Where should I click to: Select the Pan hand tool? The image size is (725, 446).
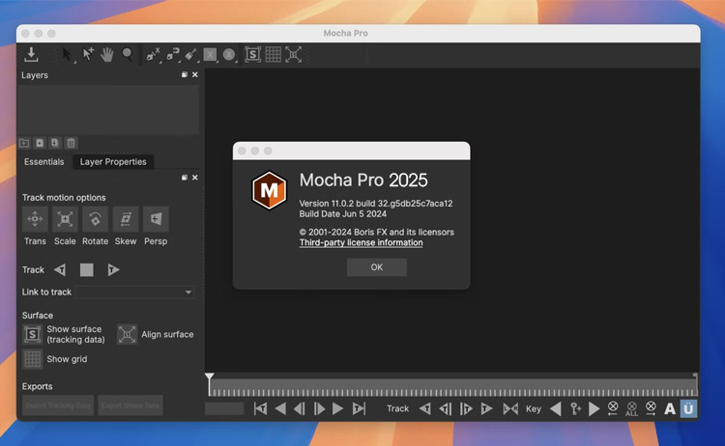pos(107,54)
